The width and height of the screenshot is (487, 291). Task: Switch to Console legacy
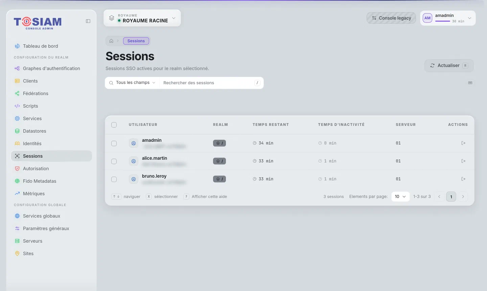[391, 18]
